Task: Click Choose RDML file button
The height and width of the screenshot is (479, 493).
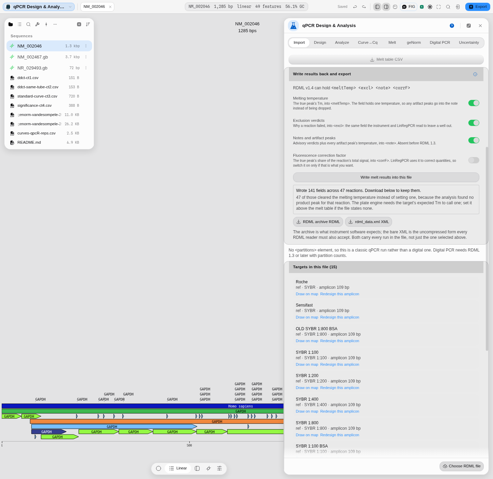Action: point(462,466)
